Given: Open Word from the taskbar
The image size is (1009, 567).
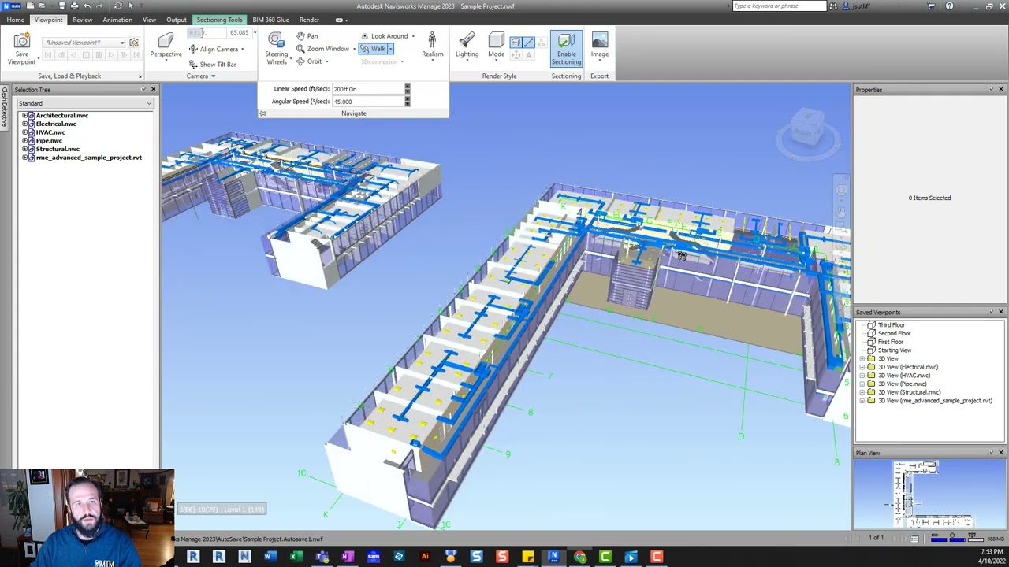Looking at the screenshot, I should click(x=270, y=557).
